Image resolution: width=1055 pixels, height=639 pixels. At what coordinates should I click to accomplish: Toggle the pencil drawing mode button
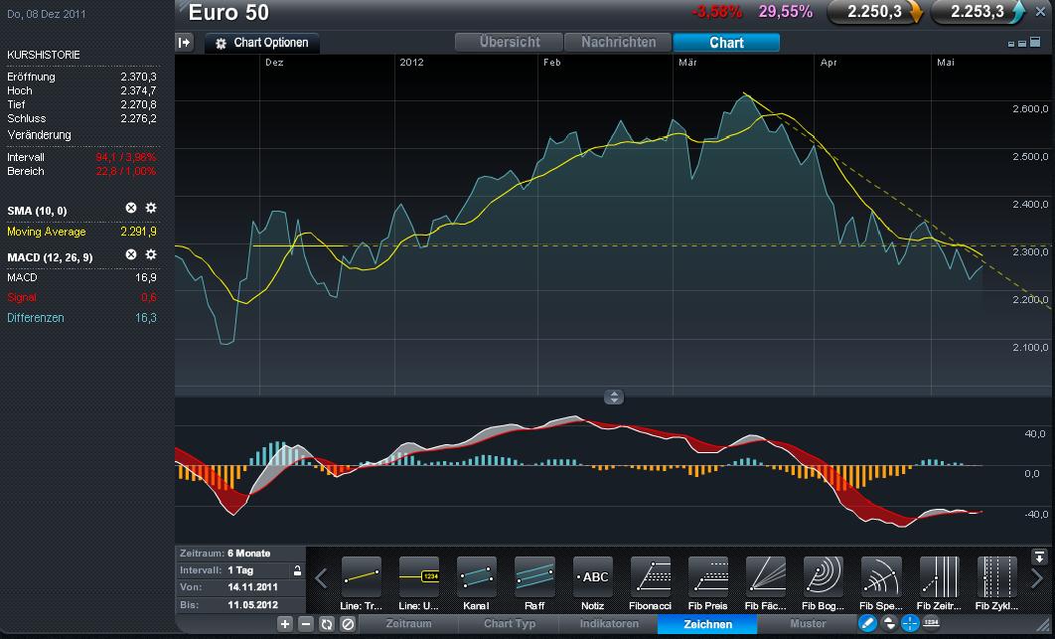(867, 624)
